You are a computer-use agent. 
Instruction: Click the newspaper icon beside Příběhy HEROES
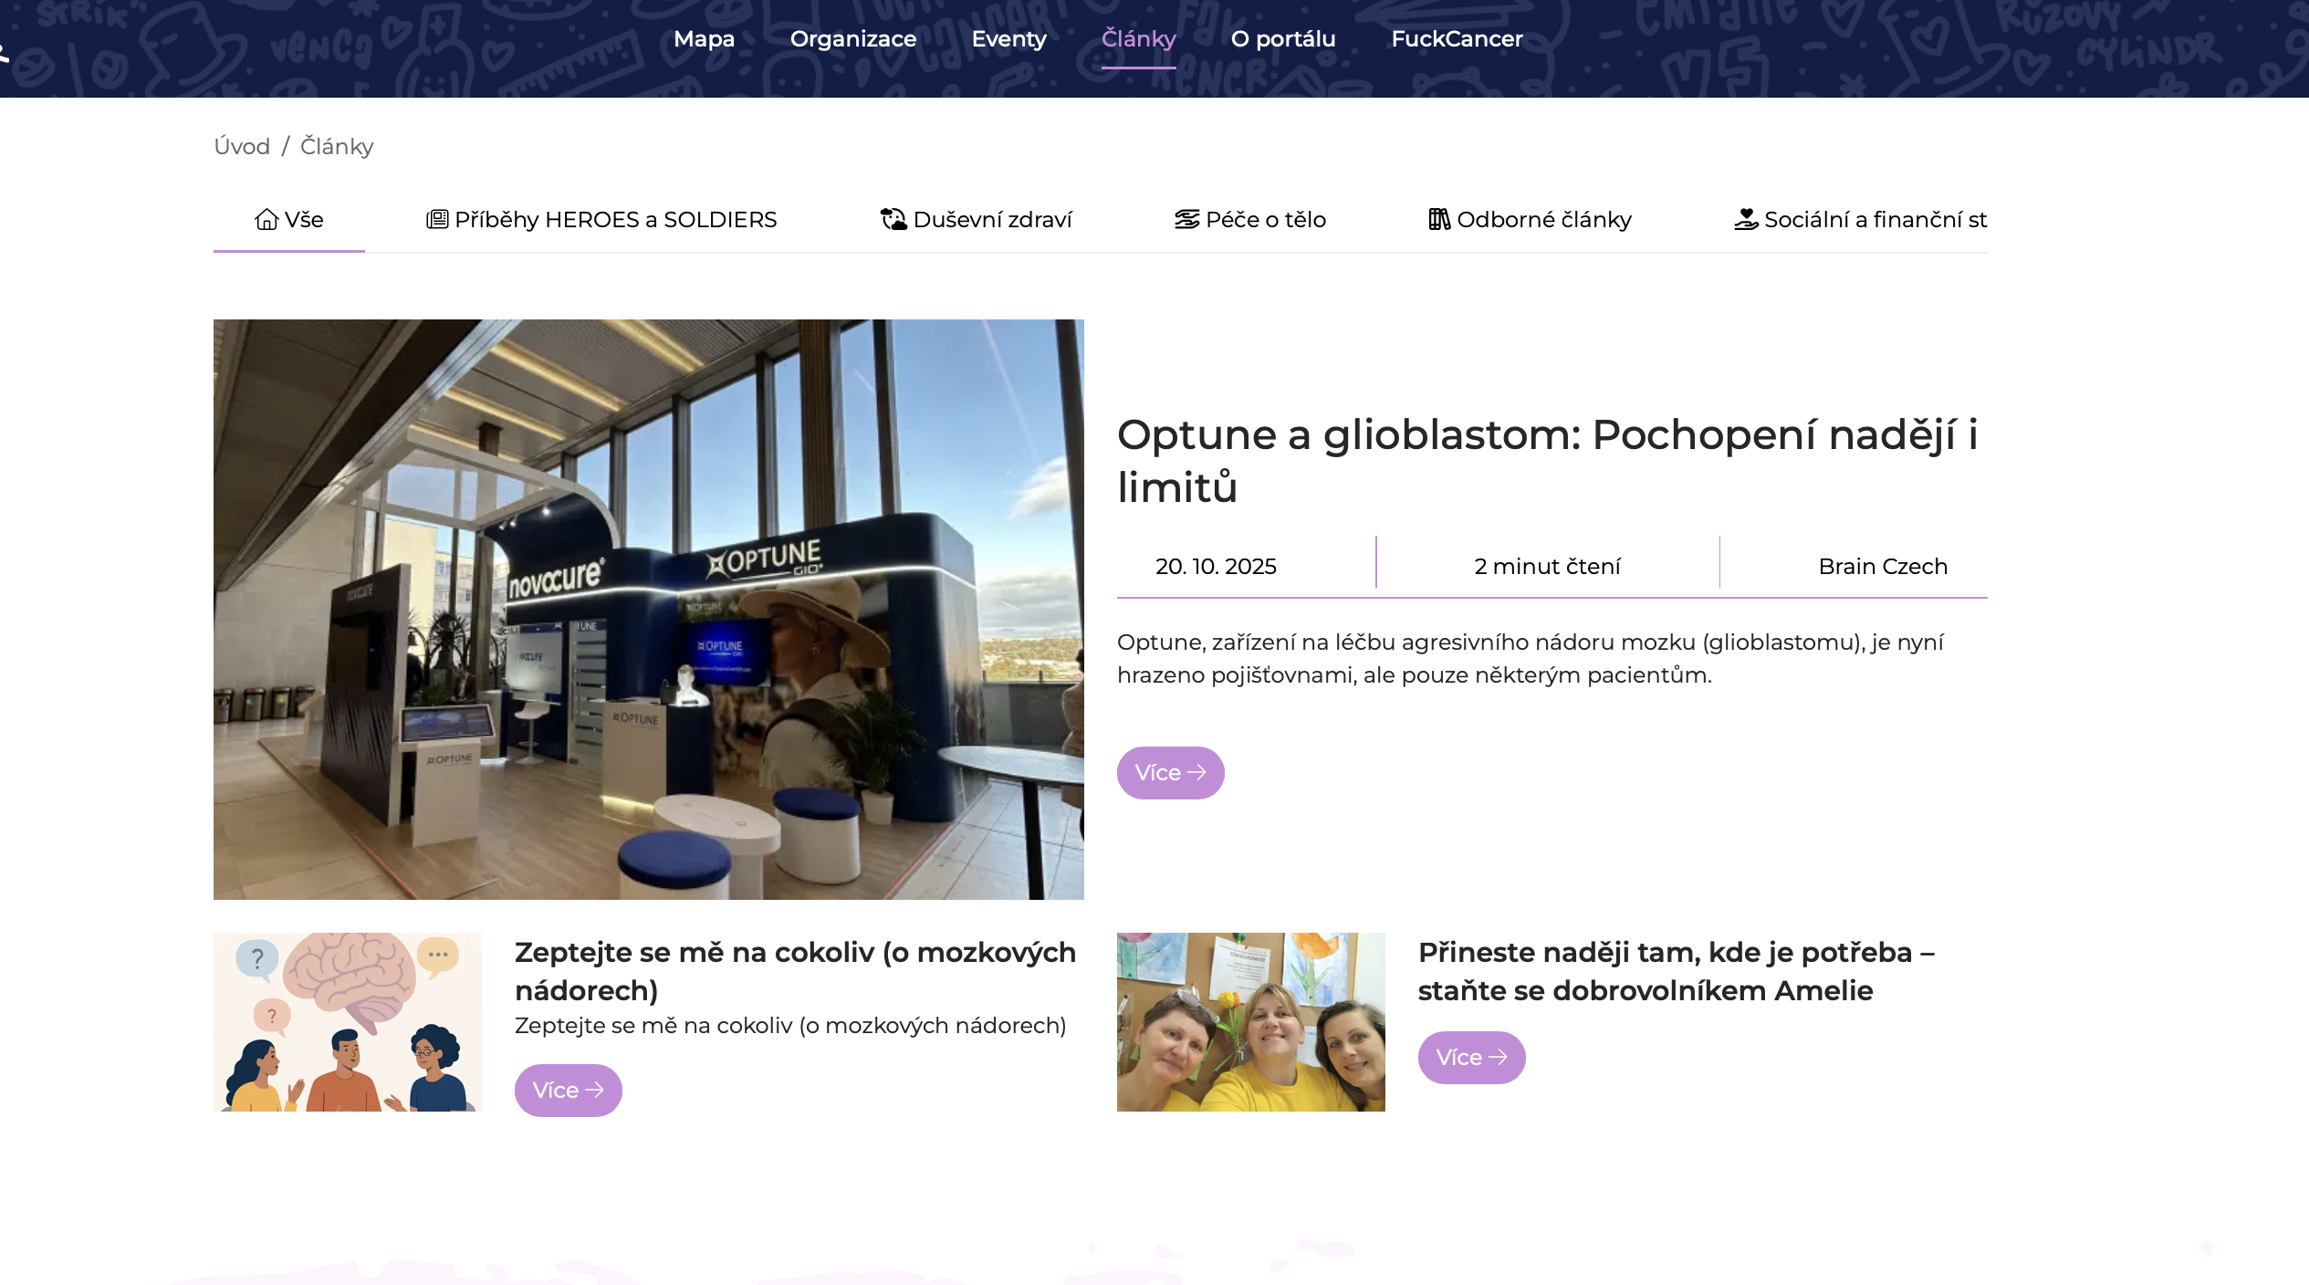(x=437, y=220)
